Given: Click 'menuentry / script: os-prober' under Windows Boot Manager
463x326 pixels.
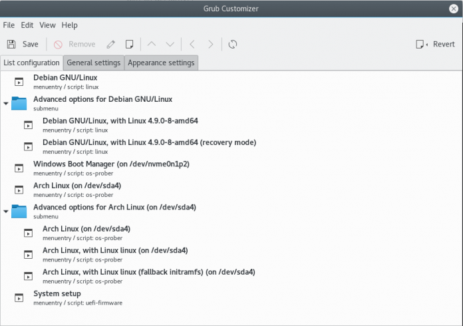Looking at the screenshot, I should coord(73,174).
